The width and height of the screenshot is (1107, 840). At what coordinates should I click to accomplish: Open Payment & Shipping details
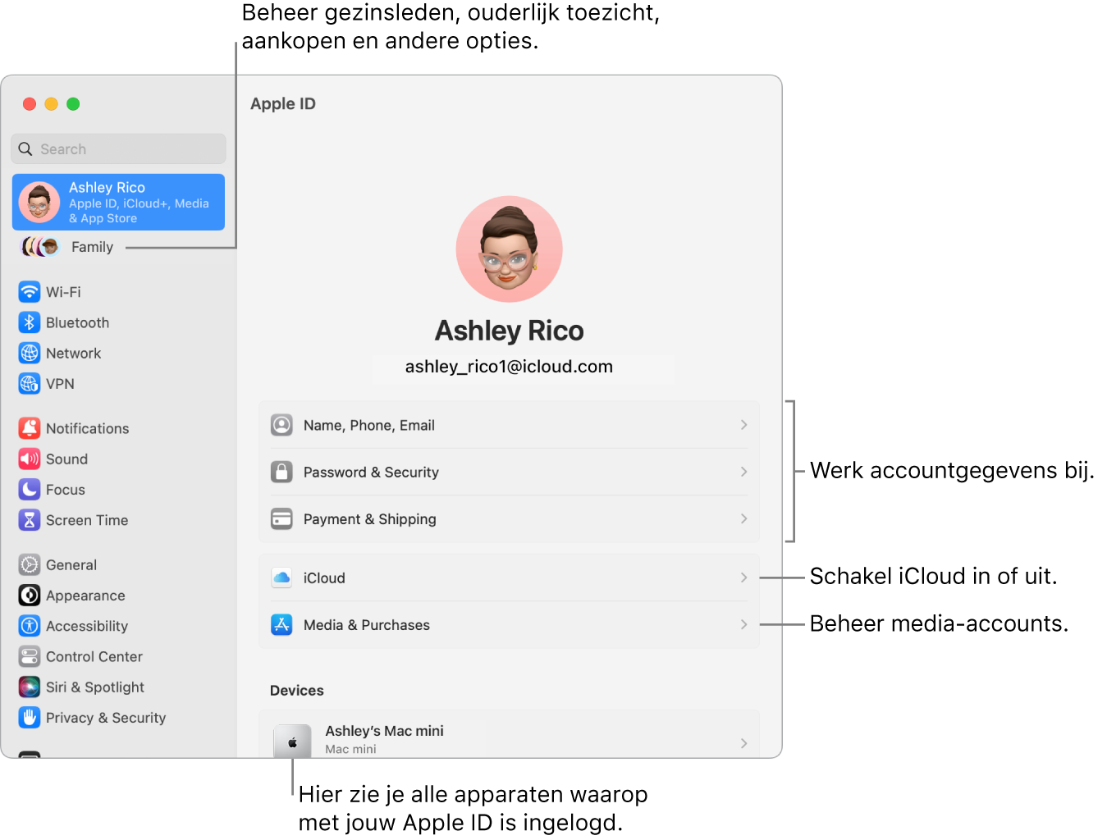click(509, 518)
